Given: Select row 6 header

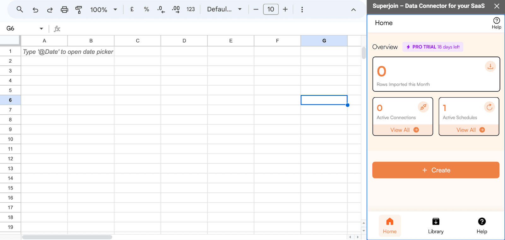Looking at the screenshot, I should pos(10,100).
